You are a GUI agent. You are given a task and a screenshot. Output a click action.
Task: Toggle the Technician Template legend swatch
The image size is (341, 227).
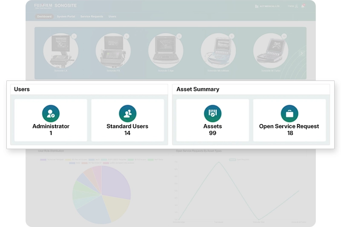click(x=43, y=160)
